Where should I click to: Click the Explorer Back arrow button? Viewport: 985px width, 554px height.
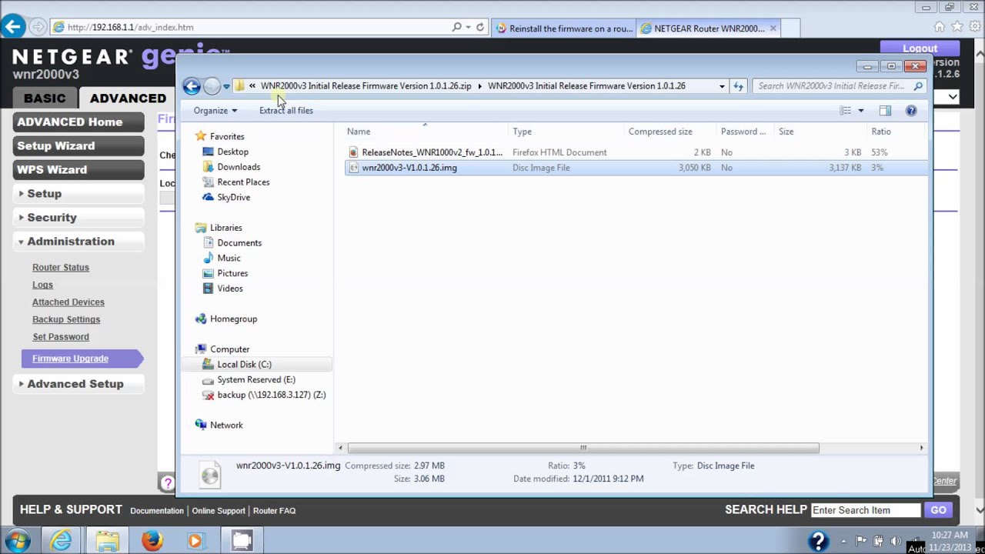(x=192, y=86)
